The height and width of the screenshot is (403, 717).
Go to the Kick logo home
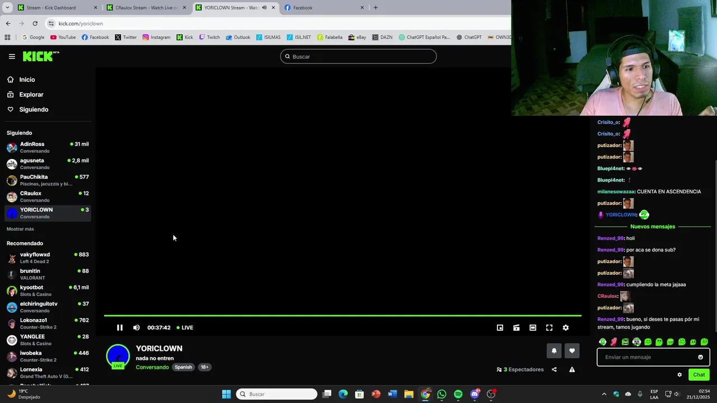[40, 56]
